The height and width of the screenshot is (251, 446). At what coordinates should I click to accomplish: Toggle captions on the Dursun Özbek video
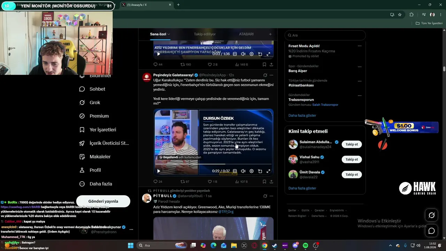point(235,171)
